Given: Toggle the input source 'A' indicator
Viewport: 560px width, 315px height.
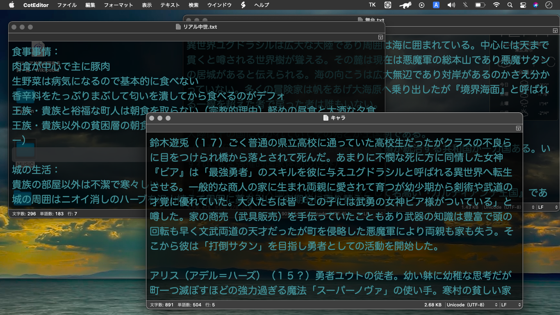Looking at the screenshot, I should pyautogui.click(x=436, y=5).
